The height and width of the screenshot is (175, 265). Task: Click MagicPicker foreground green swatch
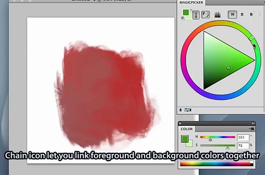coord(186,13)
